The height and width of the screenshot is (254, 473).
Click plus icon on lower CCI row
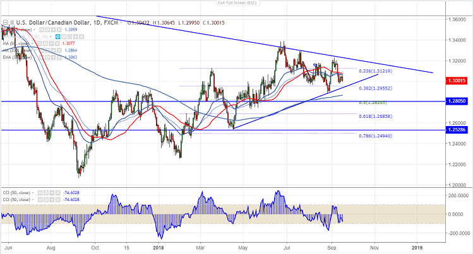[52, 200]
